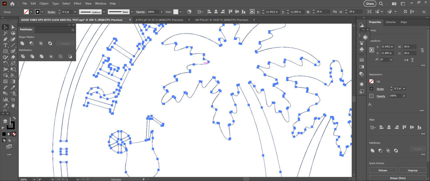The image size is (430, 181).
Task: Select the Eyedropper tool
Action: pos(13,88)
